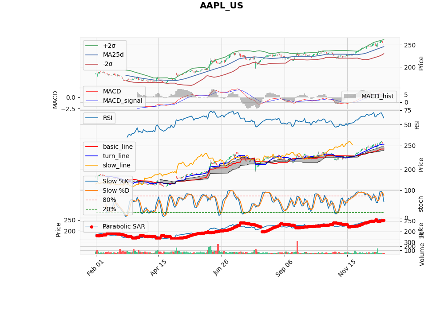Click the AAPL_US chart title
This screenshot has width=444, height=310.
(x=222, y=6)
